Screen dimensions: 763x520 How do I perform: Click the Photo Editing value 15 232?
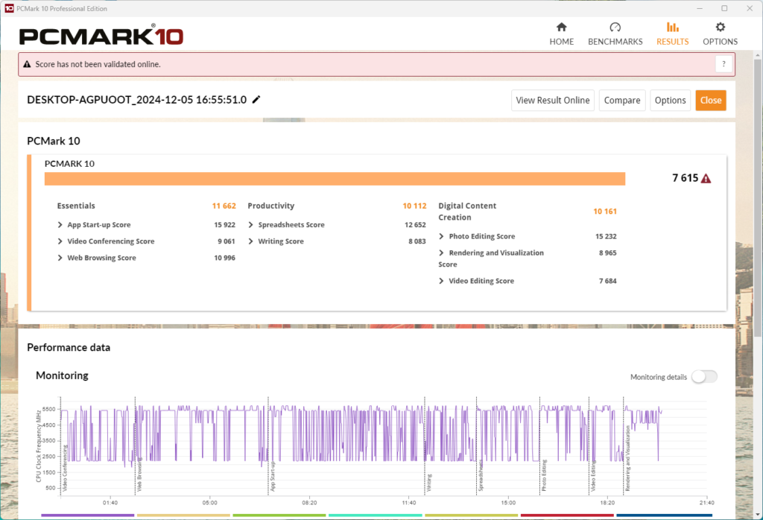click(606, 236)
